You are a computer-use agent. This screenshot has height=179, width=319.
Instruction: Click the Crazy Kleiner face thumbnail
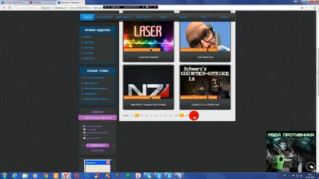click(205, 36)
